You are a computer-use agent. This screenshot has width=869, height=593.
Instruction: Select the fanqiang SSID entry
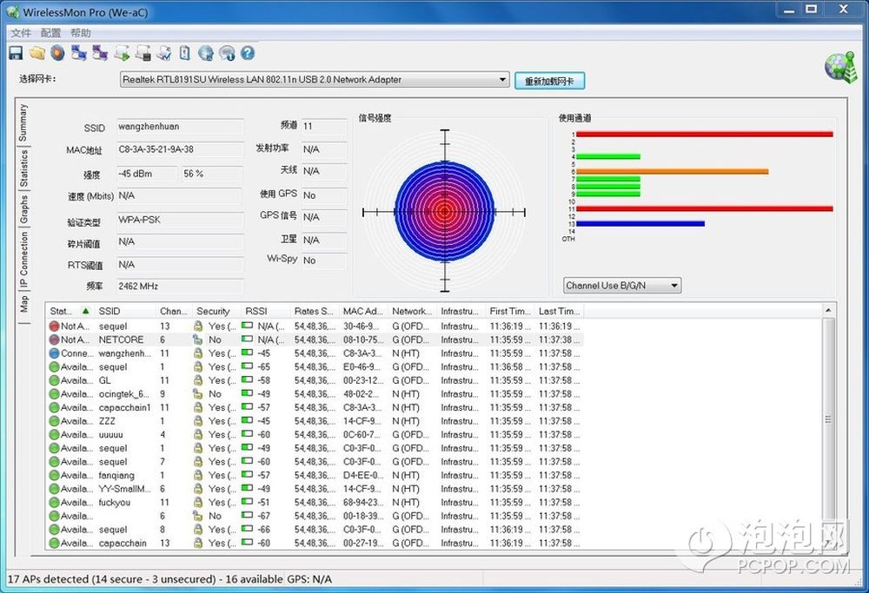coord(116,475)
